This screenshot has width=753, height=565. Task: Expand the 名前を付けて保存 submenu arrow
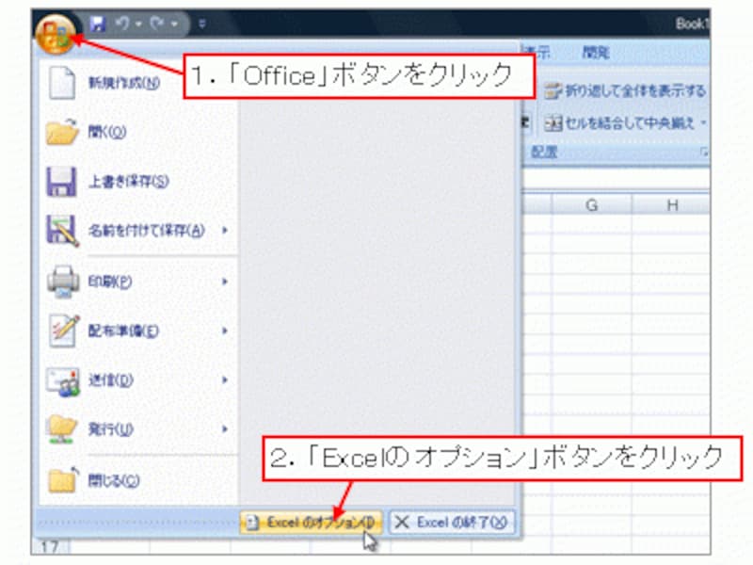224,231
